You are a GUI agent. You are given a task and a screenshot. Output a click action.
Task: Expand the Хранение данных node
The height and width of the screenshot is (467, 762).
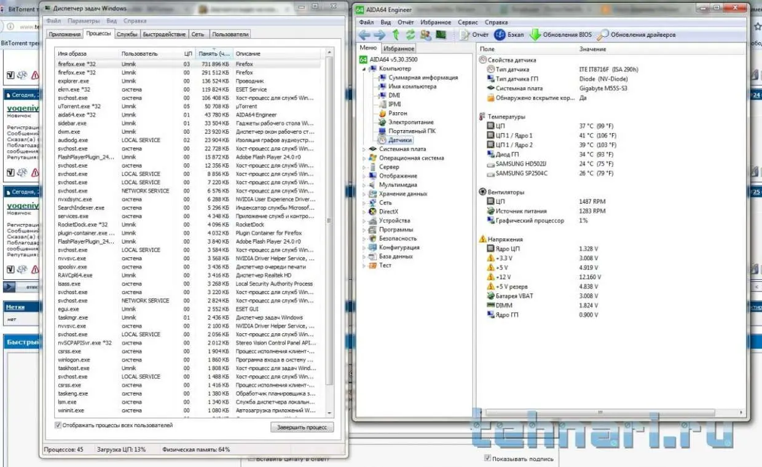click(x=364, y=193)
